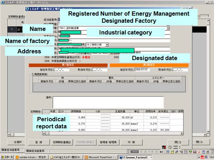Click the hand pointer icon on ATOK bar

point(208,152)
